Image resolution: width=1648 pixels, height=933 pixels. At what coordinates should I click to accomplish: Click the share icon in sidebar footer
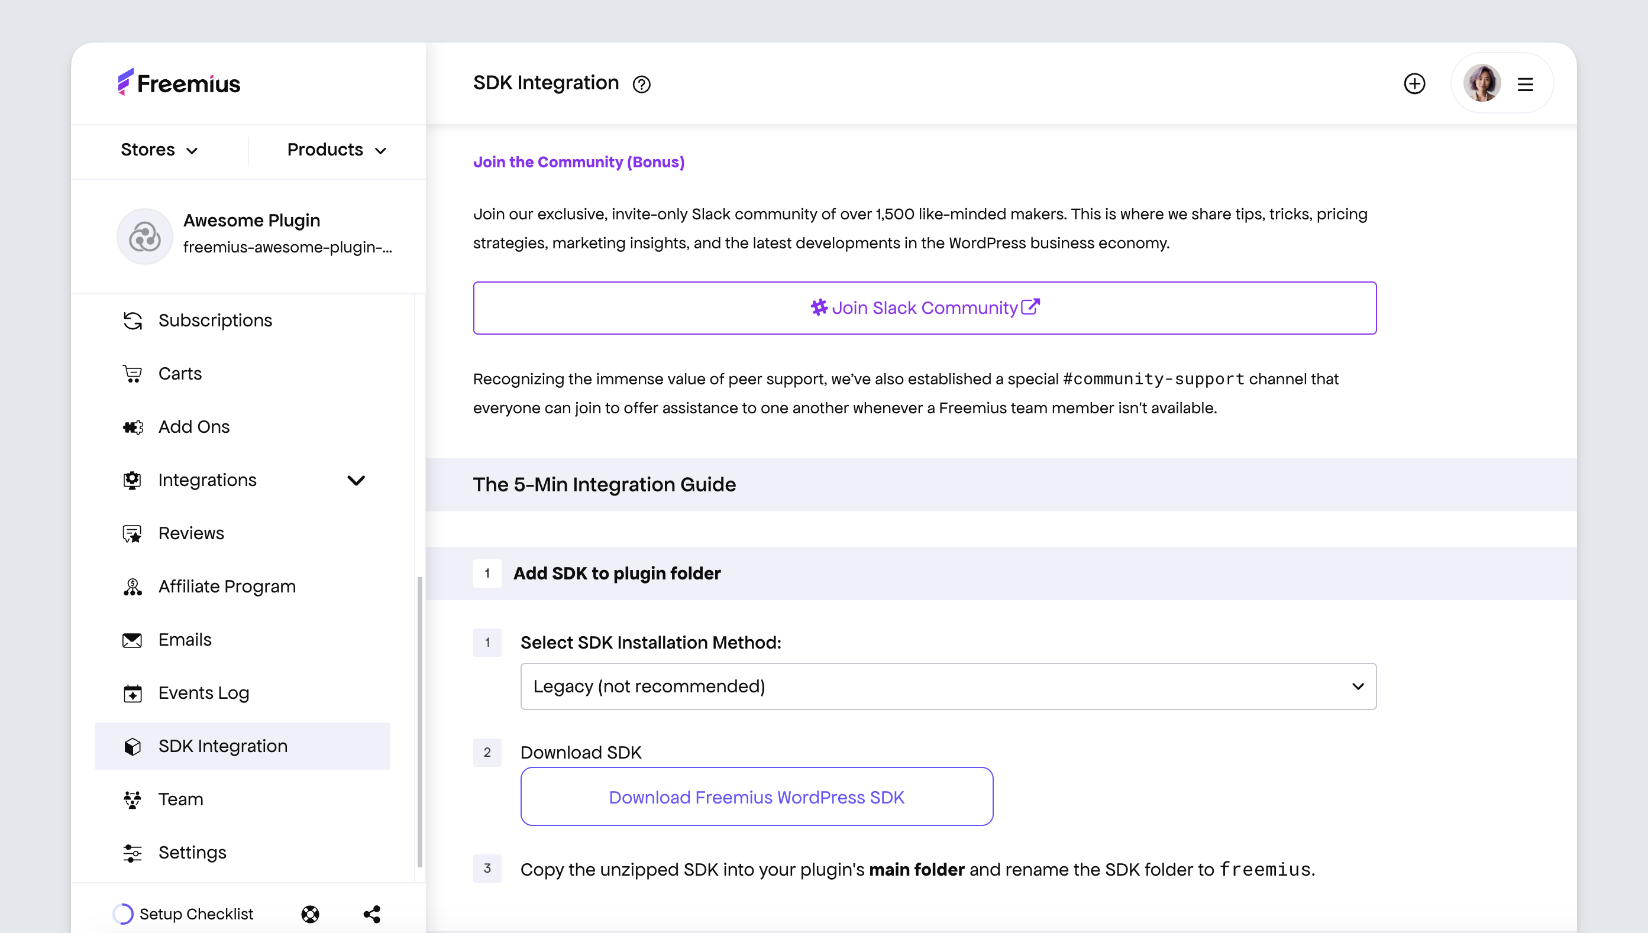(x=372, y=913)
